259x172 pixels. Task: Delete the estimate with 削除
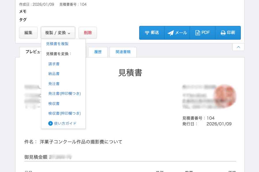click(x=88, y=33)
